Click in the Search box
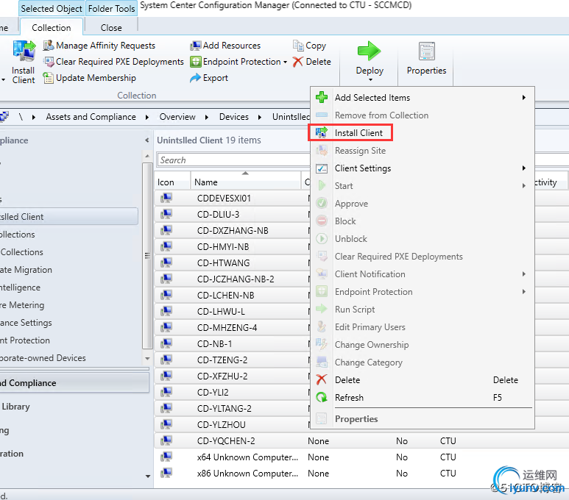This screenshot has width=569, height=500. [234, 160]
